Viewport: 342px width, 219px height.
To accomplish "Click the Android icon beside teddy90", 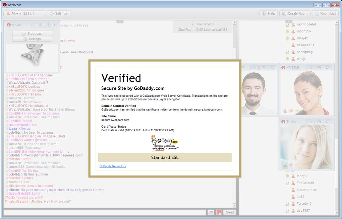I will click(287, 176).
